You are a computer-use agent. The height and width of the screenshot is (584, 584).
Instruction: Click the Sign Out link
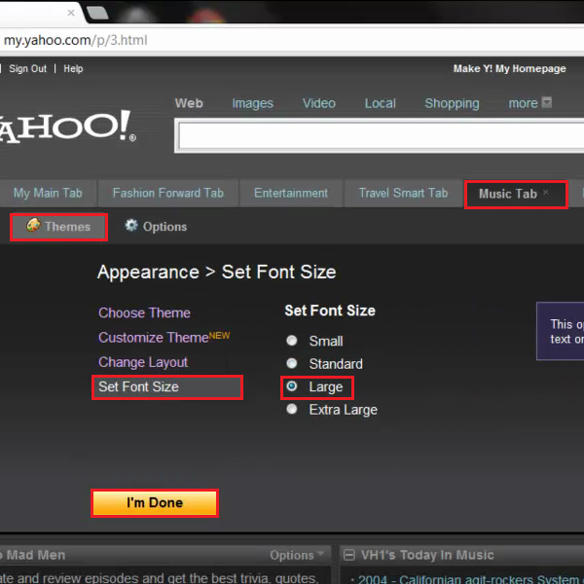pyautogui.click(x=28, y=69)
